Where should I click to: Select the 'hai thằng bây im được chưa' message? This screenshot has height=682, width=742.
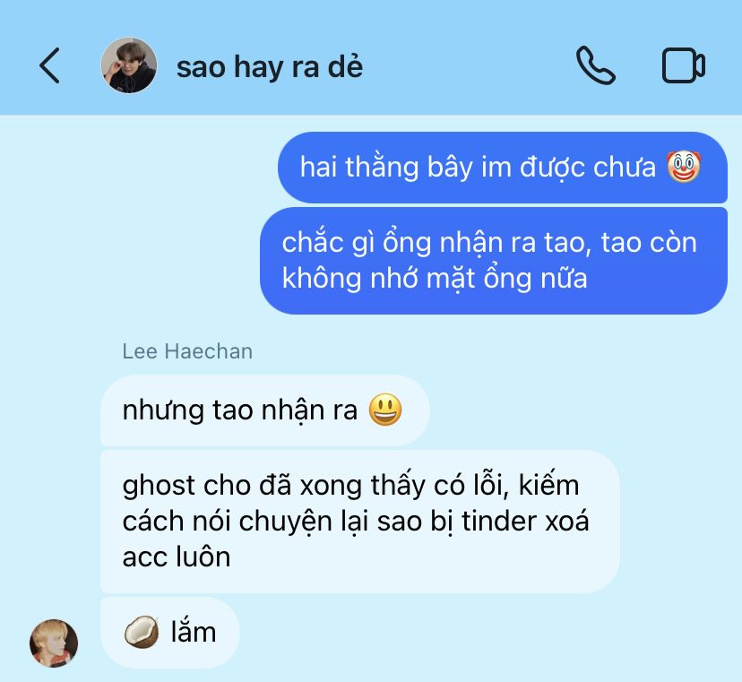point(503,168)
